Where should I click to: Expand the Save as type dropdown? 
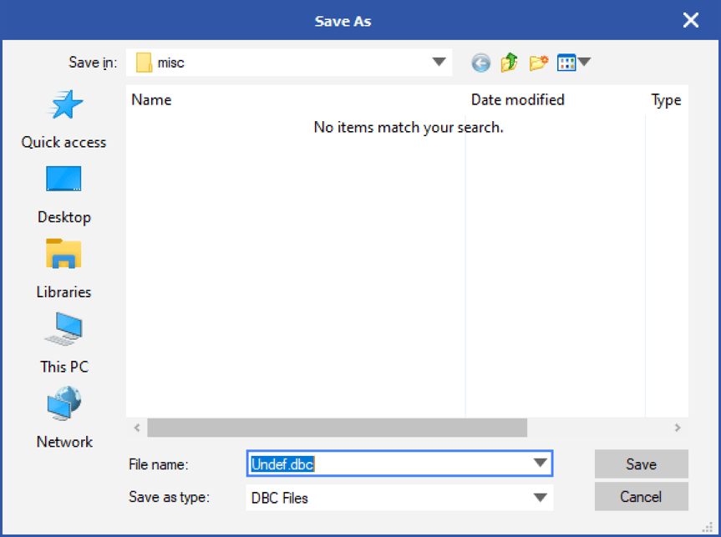point(540,498)
